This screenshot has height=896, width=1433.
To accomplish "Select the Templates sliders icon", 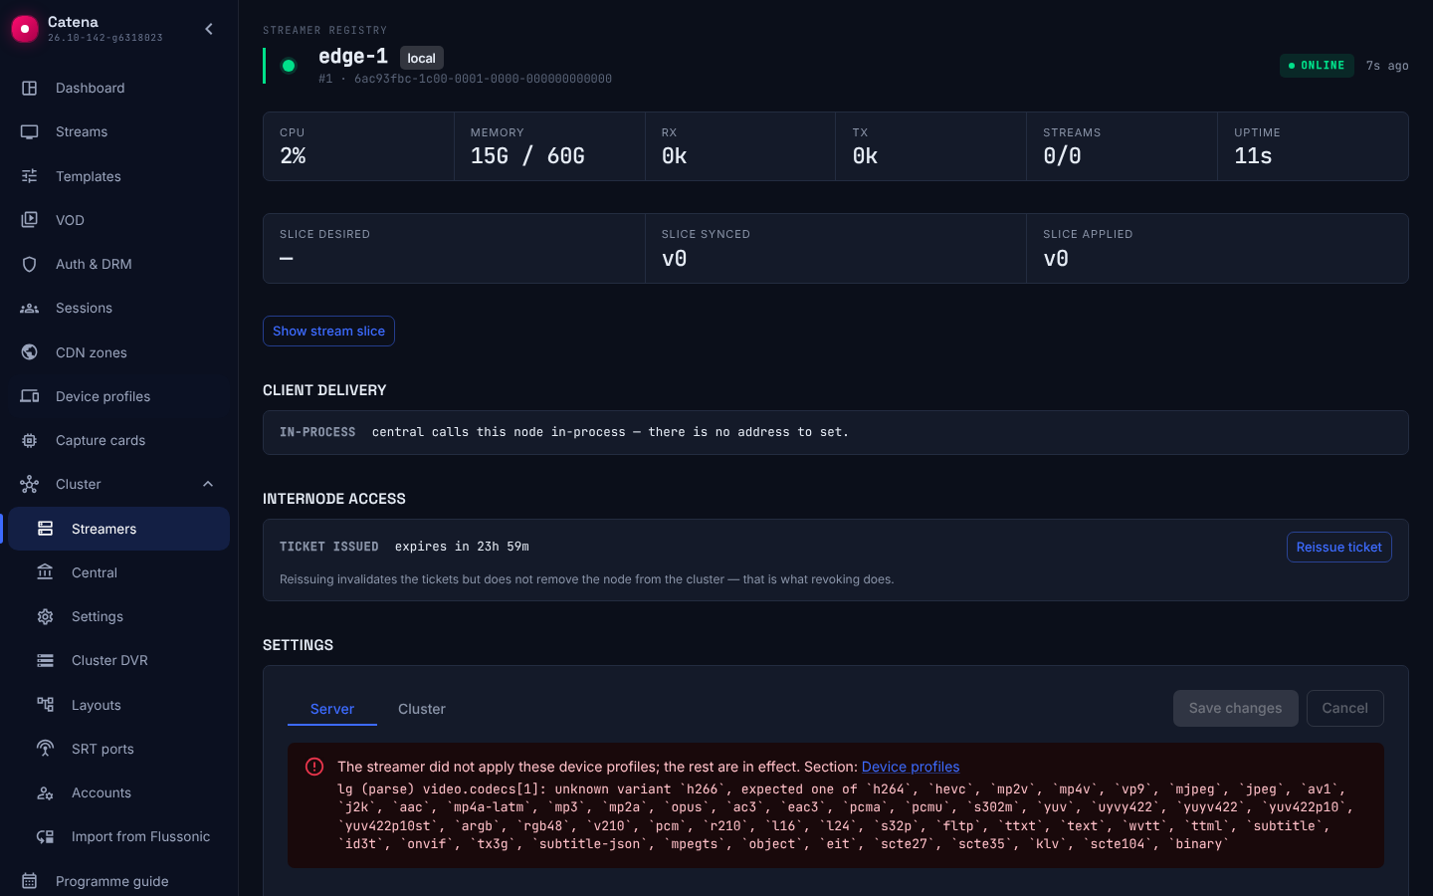I will click(30, 176).
